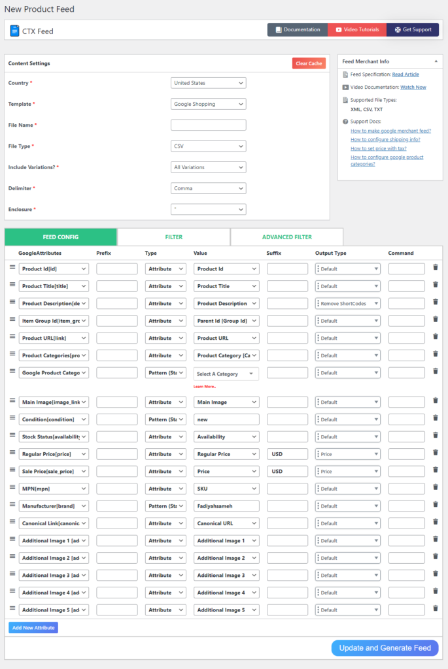Delete the Regular Price row
This screenshot has width=448, height=669.
[435, 452]
